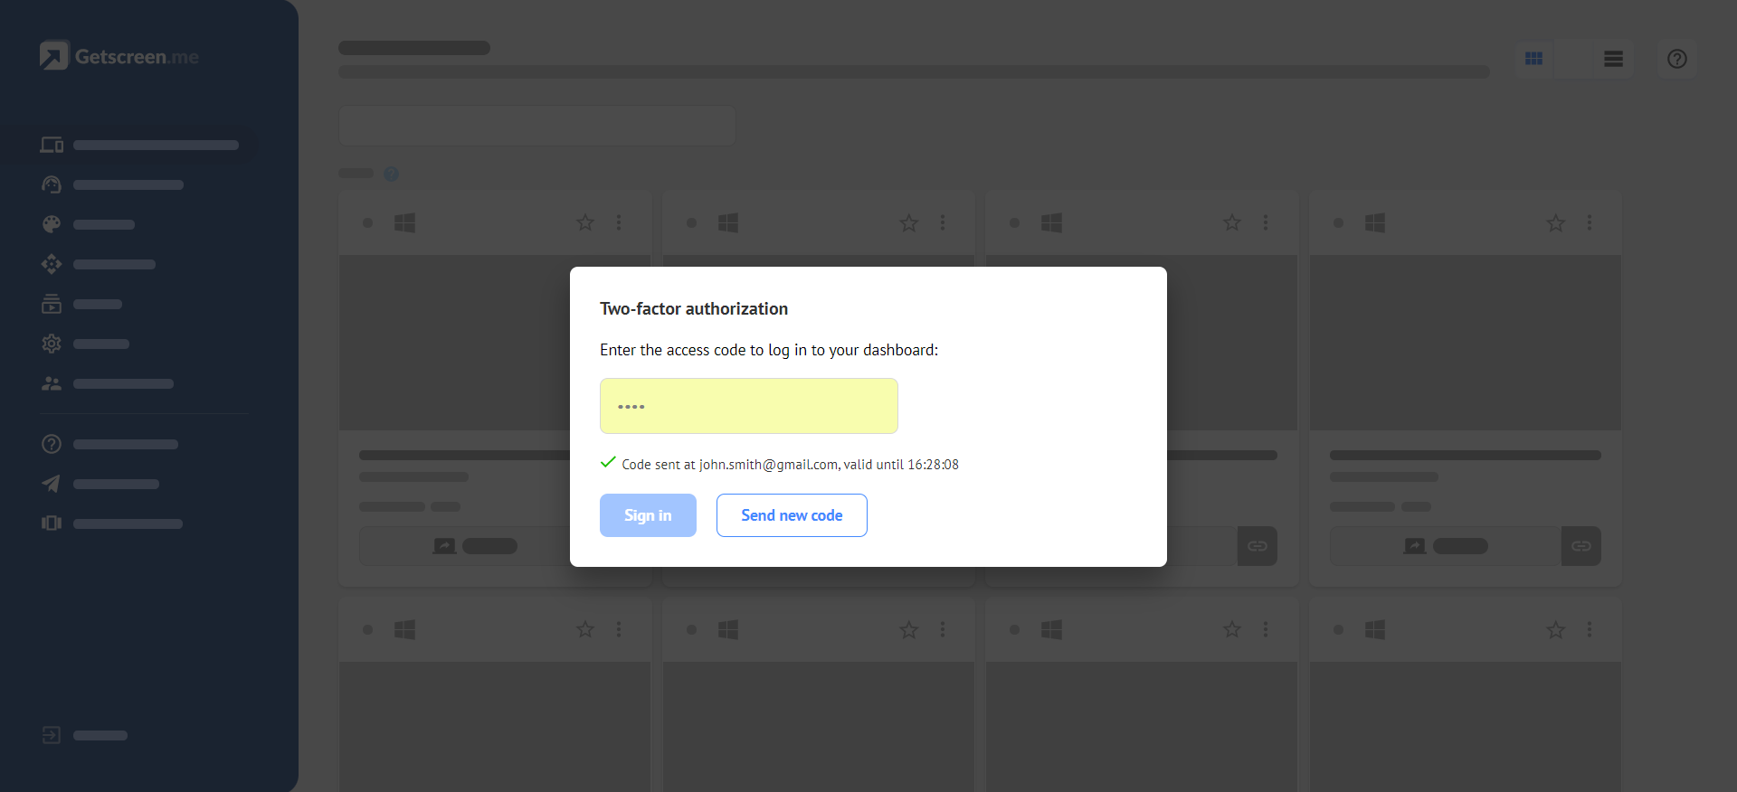Open three-dot menu on fourth top-row card
Viewport: 1737px width, 792px height.
pyautogui.click(x=1590, y=222)
